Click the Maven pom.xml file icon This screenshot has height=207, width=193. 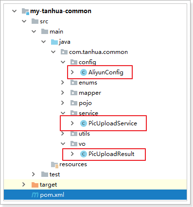coord(35,195)
